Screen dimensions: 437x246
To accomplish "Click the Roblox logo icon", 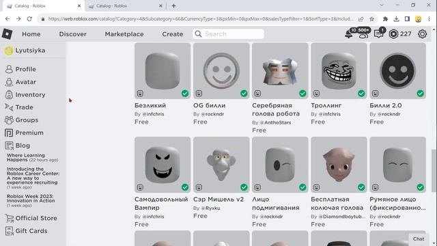I will point(7,34).
